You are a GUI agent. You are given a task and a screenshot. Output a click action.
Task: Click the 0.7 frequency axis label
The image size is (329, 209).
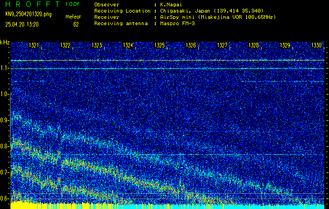(x=4, y=172)
